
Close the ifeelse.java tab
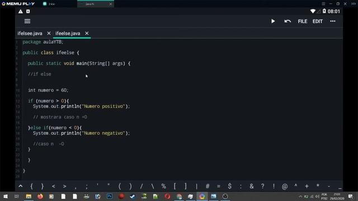coord(87,33)
